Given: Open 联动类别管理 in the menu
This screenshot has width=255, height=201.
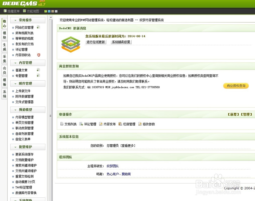Looking at the screenshot, I should pos(24,128).
